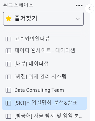Select highlighted [SKT]사업설명회_분석&발표 item
Screen dimensions: 95x121
tap(44, 103)
